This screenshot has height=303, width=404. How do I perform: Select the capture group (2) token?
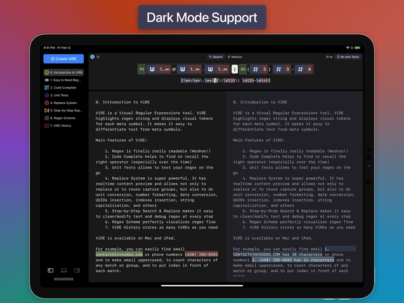click(x=243, y=69)
